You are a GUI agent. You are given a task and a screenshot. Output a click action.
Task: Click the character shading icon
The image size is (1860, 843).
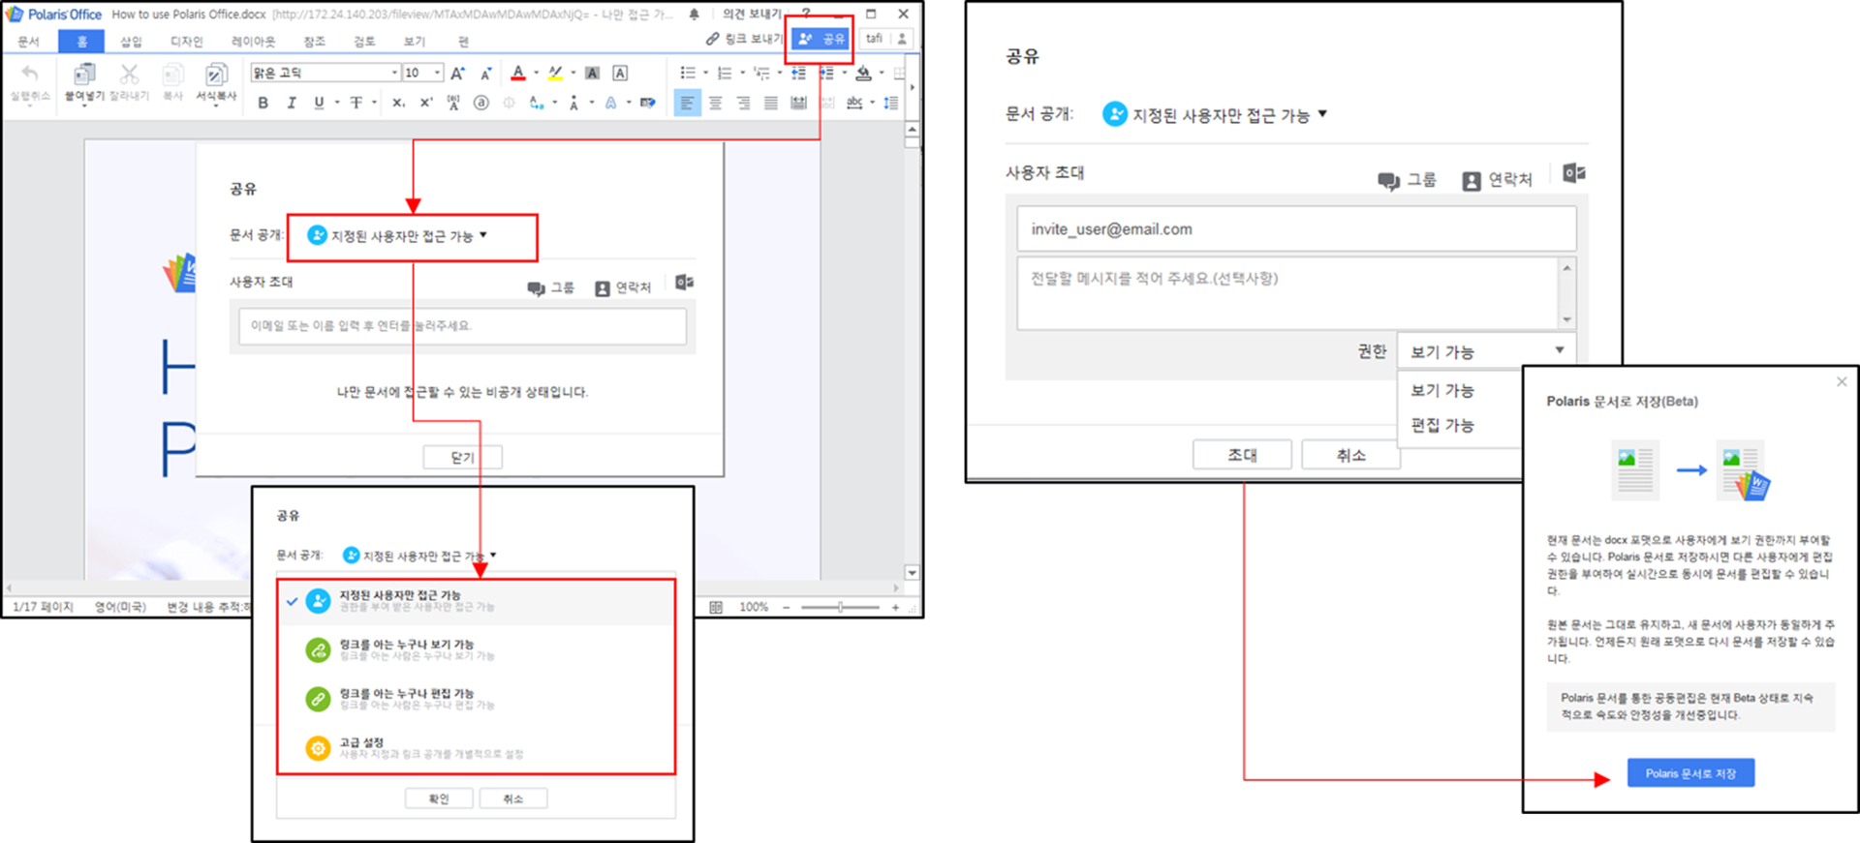tap(593, 73)
